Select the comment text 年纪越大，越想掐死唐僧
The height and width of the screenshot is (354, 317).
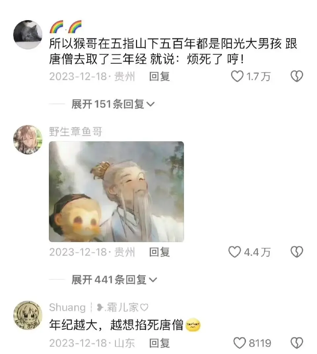pyautogui.click(x=116, y=325)
